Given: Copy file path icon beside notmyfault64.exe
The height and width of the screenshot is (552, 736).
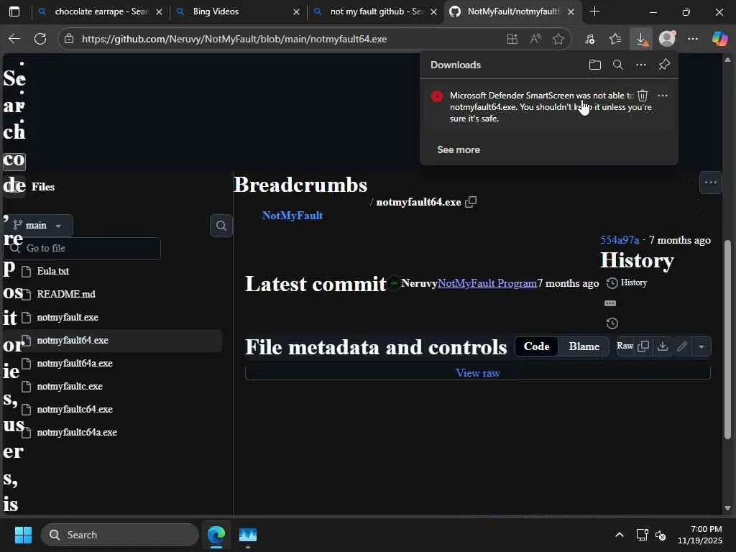Looking at the screenshot, I should [471, 202].
